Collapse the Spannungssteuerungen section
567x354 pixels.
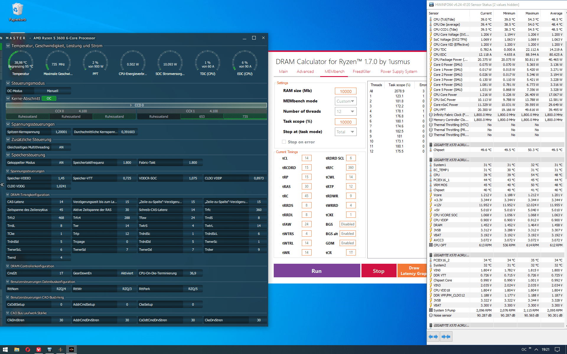8,124
